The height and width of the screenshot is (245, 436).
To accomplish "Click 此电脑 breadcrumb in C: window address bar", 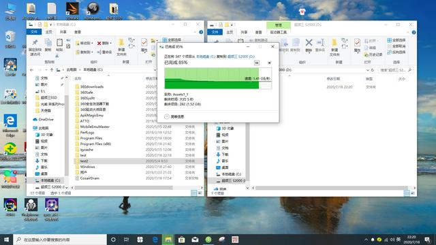I will click(x=72, y=69).
